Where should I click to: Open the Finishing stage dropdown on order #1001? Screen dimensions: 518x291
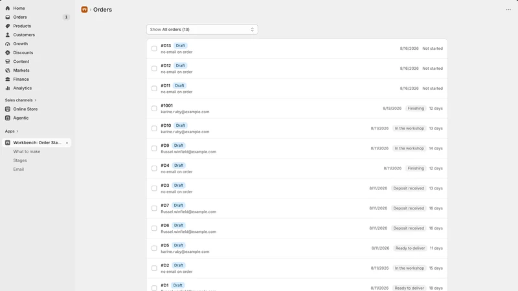416,108
